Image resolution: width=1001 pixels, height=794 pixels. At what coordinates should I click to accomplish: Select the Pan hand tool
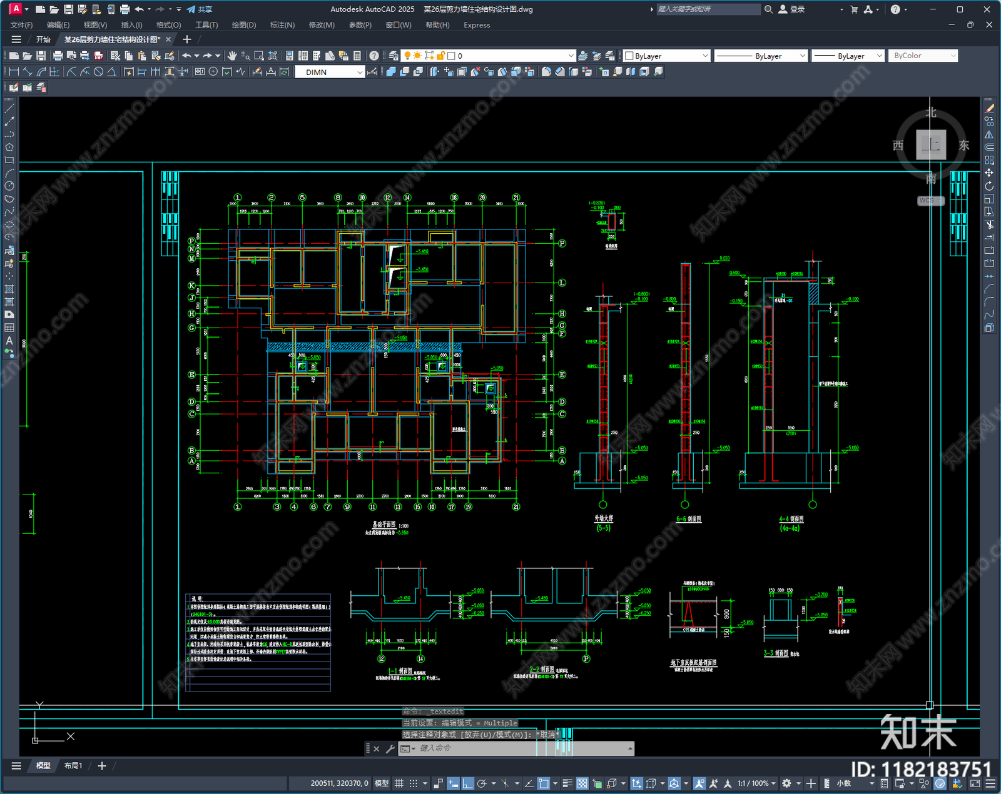(232, 56)
